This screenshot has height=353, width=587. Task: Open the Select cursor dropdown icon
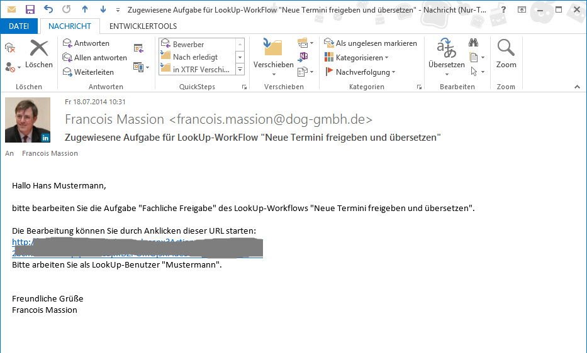pos(476,72)
